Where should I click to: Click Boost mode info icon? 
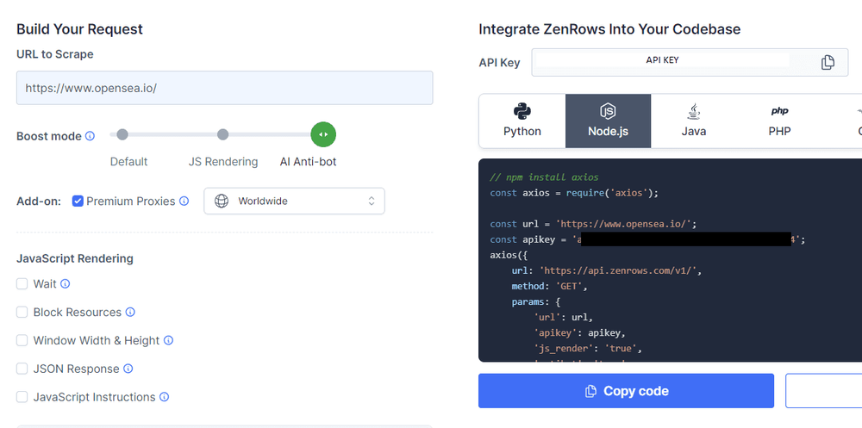click(x=91, y=136)
